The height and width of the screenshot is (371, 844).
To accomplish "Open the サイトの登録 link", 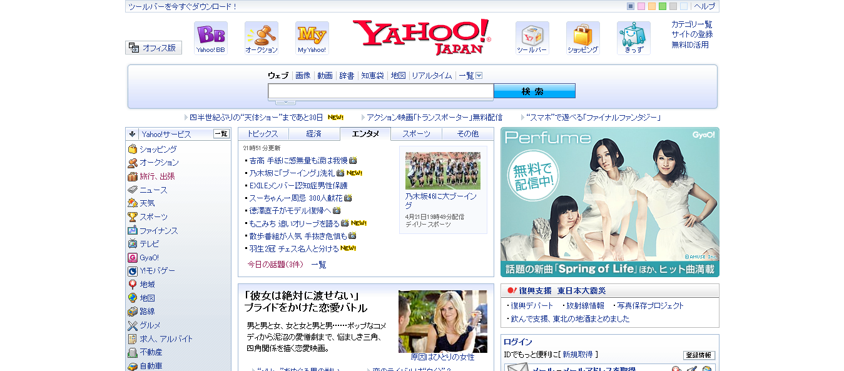I will pyautogui.click(x=692, y=34).
